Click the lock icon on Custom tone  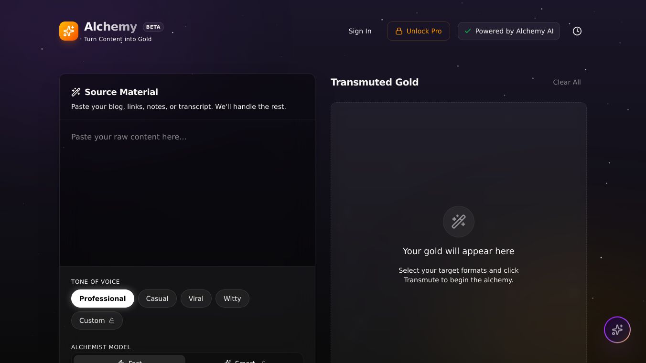[112, 320]
